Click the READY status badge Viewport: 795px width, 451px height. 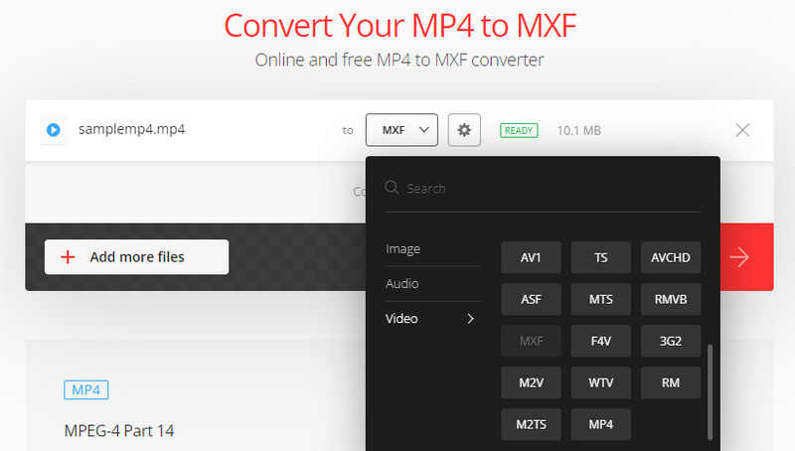tap(519, 130)
